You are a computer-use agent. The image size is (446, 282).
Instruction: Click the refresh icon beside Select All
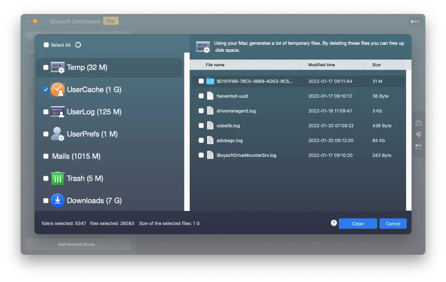pyautogui.click(x=78, y=44)
